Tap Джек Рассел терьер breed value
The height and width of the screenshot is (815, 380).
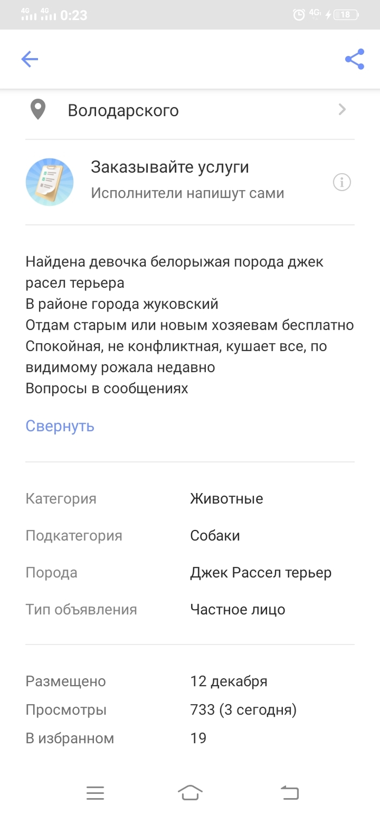[261, 573]
